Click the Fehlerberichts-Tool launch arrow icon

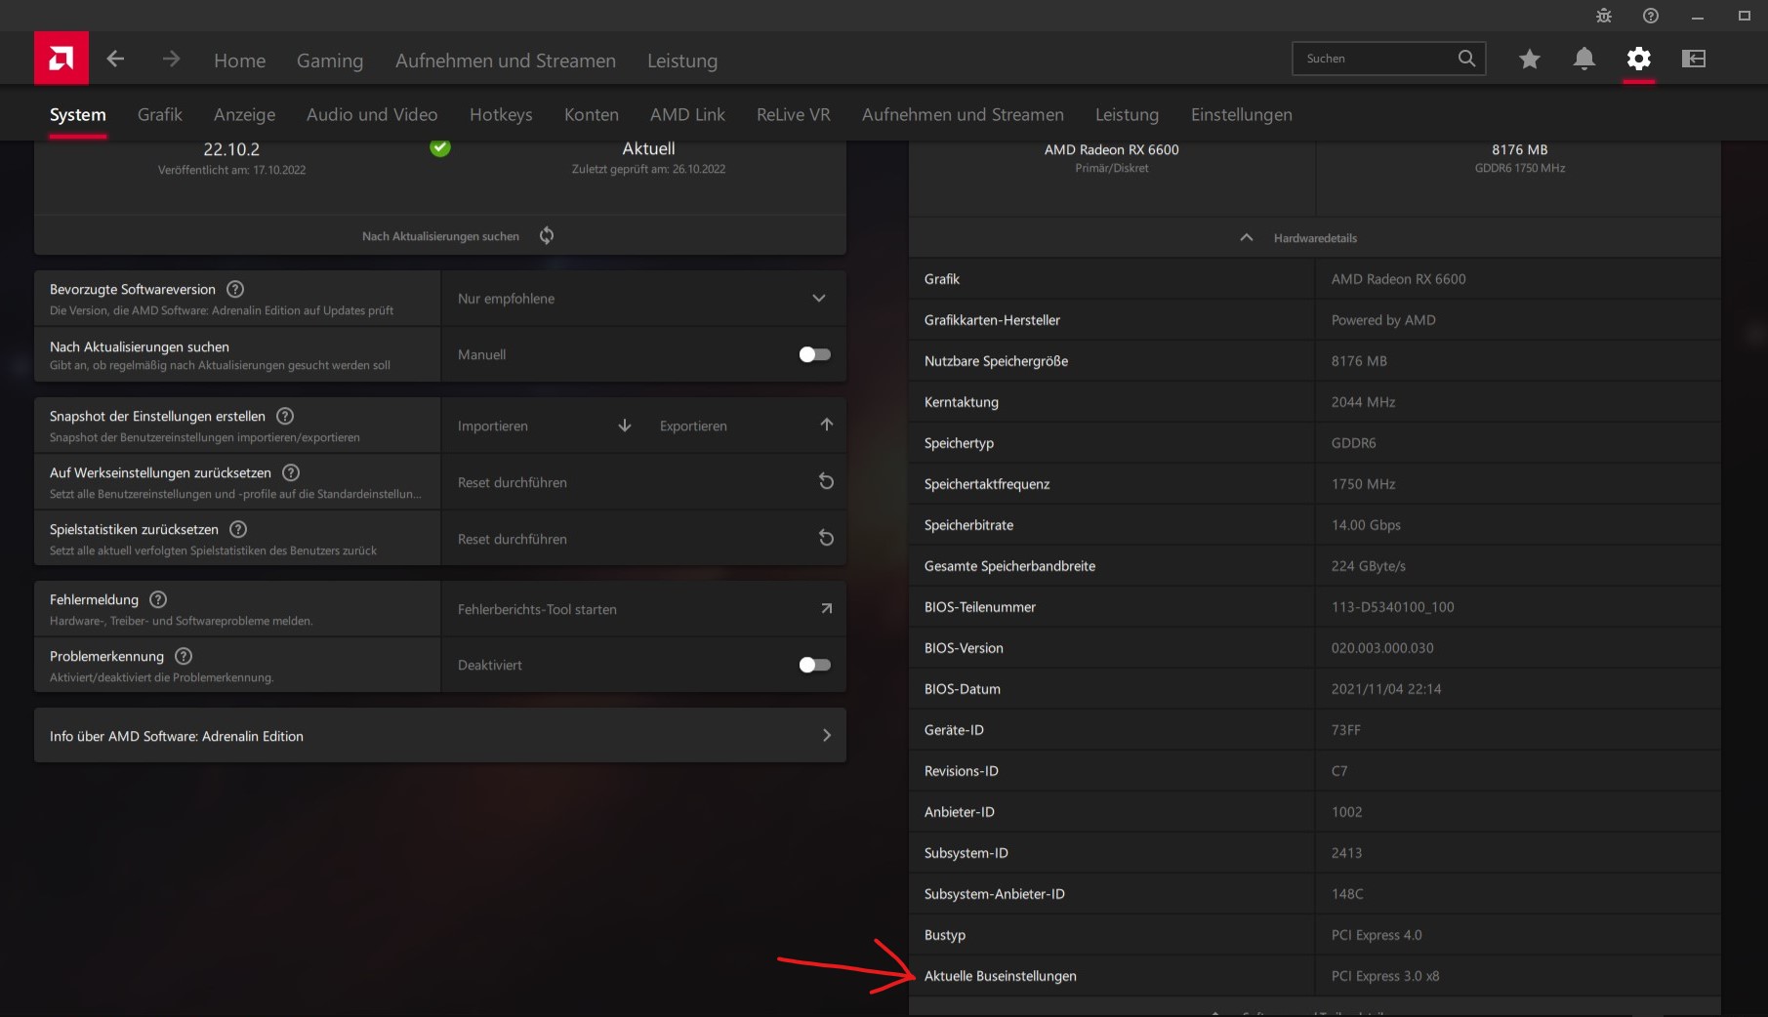pos(827,608)
